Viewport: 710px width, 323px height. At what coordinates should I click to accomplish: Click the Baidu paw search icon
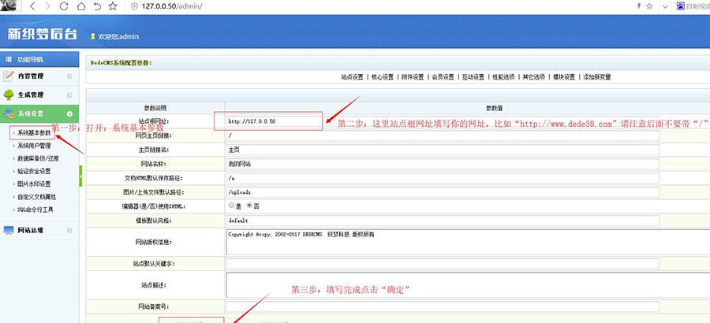[x=680, y=6]
